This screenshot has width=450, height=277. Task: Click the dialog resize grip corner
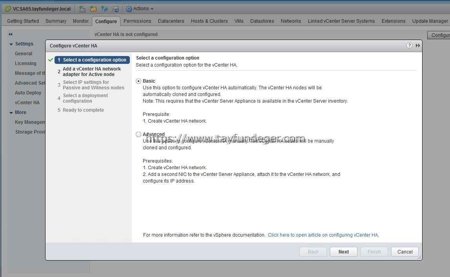(419, 257)
